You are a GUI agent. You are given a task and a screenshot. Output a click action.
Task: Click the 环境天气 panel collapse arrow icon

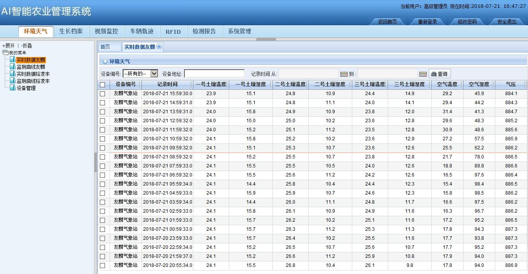coord(105,62)
